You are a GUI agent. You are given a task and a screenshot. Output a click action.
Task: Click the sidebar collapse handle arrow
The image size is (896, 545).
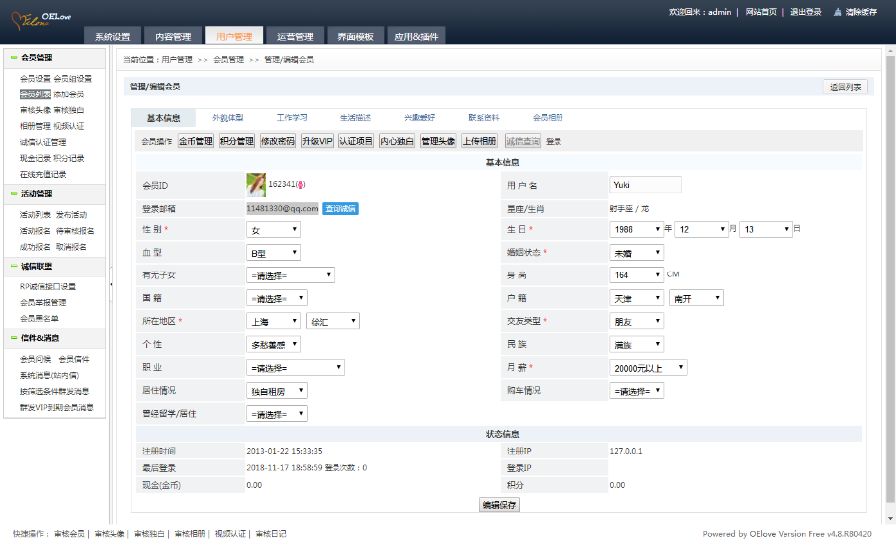tap(111, 285)
